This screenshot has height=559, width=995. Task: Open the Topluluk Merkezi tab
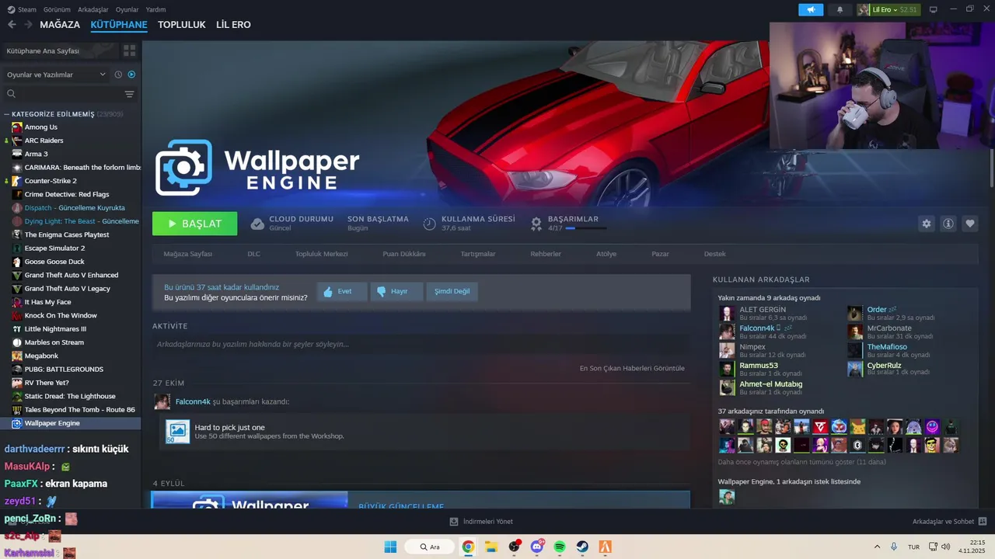(321, 254)
